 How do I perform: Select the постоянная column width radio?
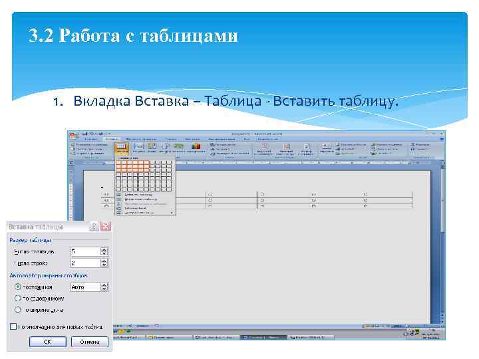point(18,287)
